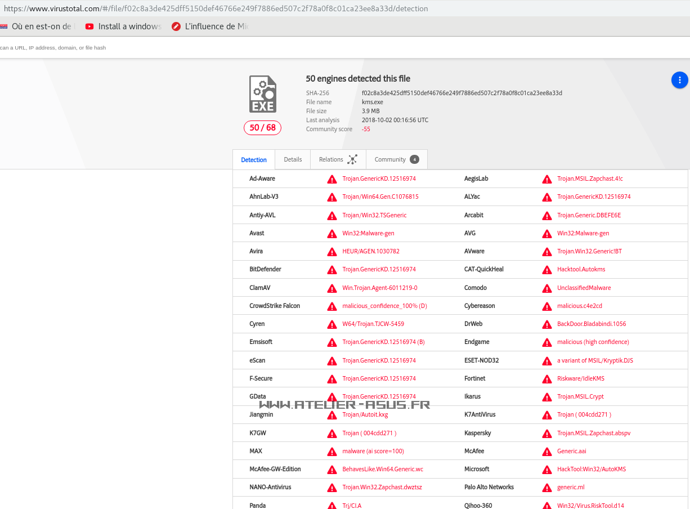Click the 50 / 68 detection ratio badge
The width and height of the screenshot is (690, 509).
tap(262, 128)
